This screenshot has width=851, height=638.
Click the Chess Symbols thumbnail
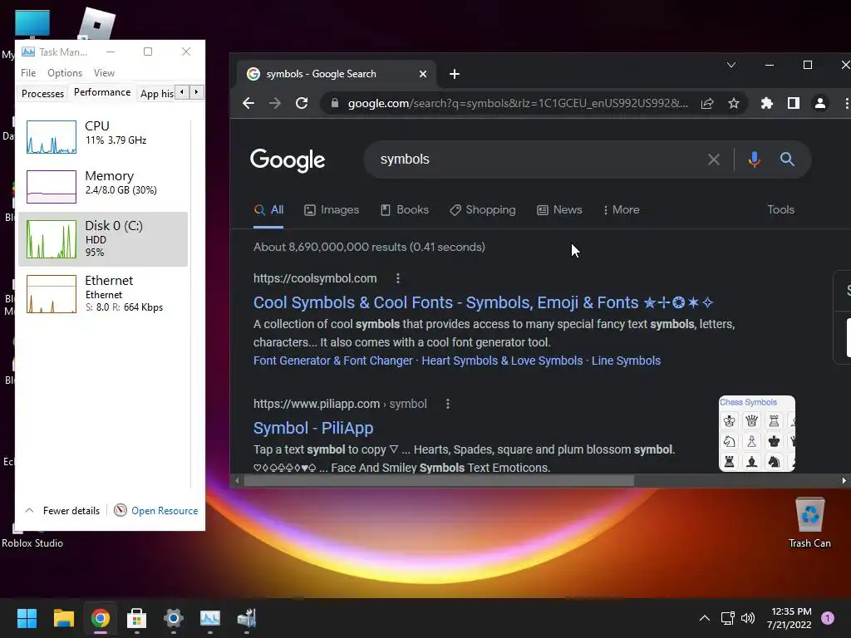click(757, 434)
